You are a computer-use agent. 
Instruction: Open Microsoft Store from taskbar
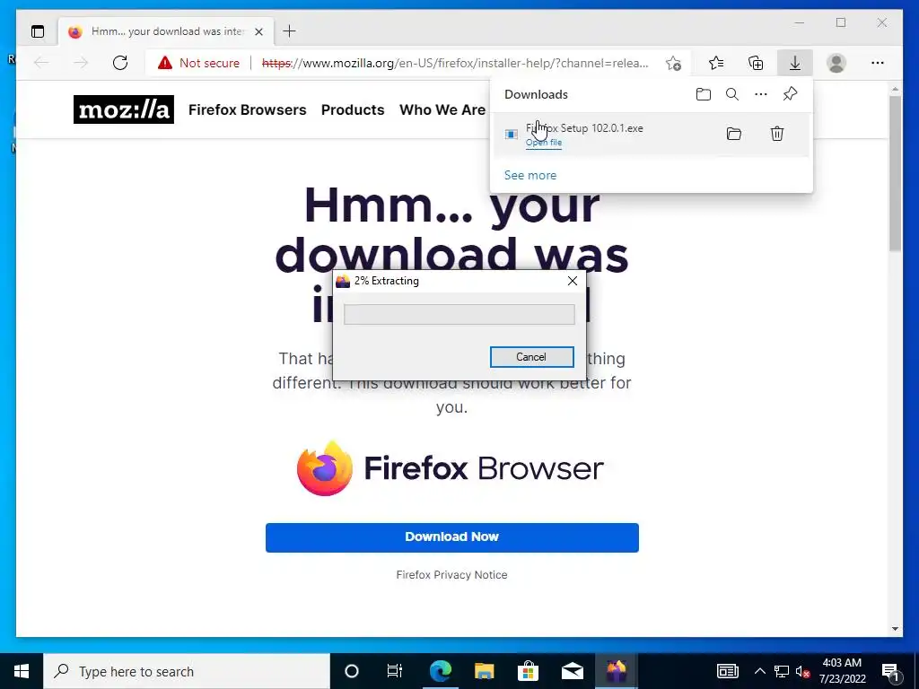pyautogui.click(x=528, y=671)
